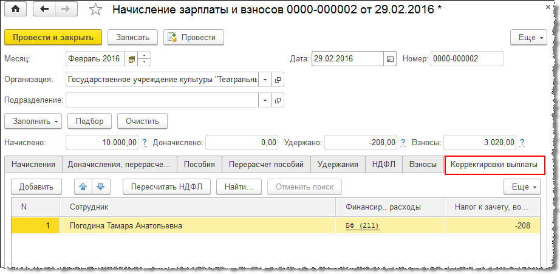Open the БФ (211) financing link
560x274 pixels.
[362, 226]
